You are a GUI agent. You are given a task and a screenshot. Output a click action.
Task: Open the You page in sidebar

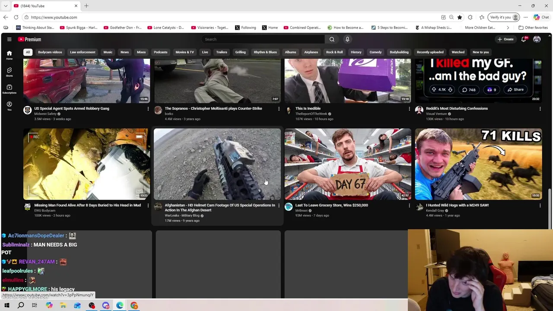tap(9, 106)
